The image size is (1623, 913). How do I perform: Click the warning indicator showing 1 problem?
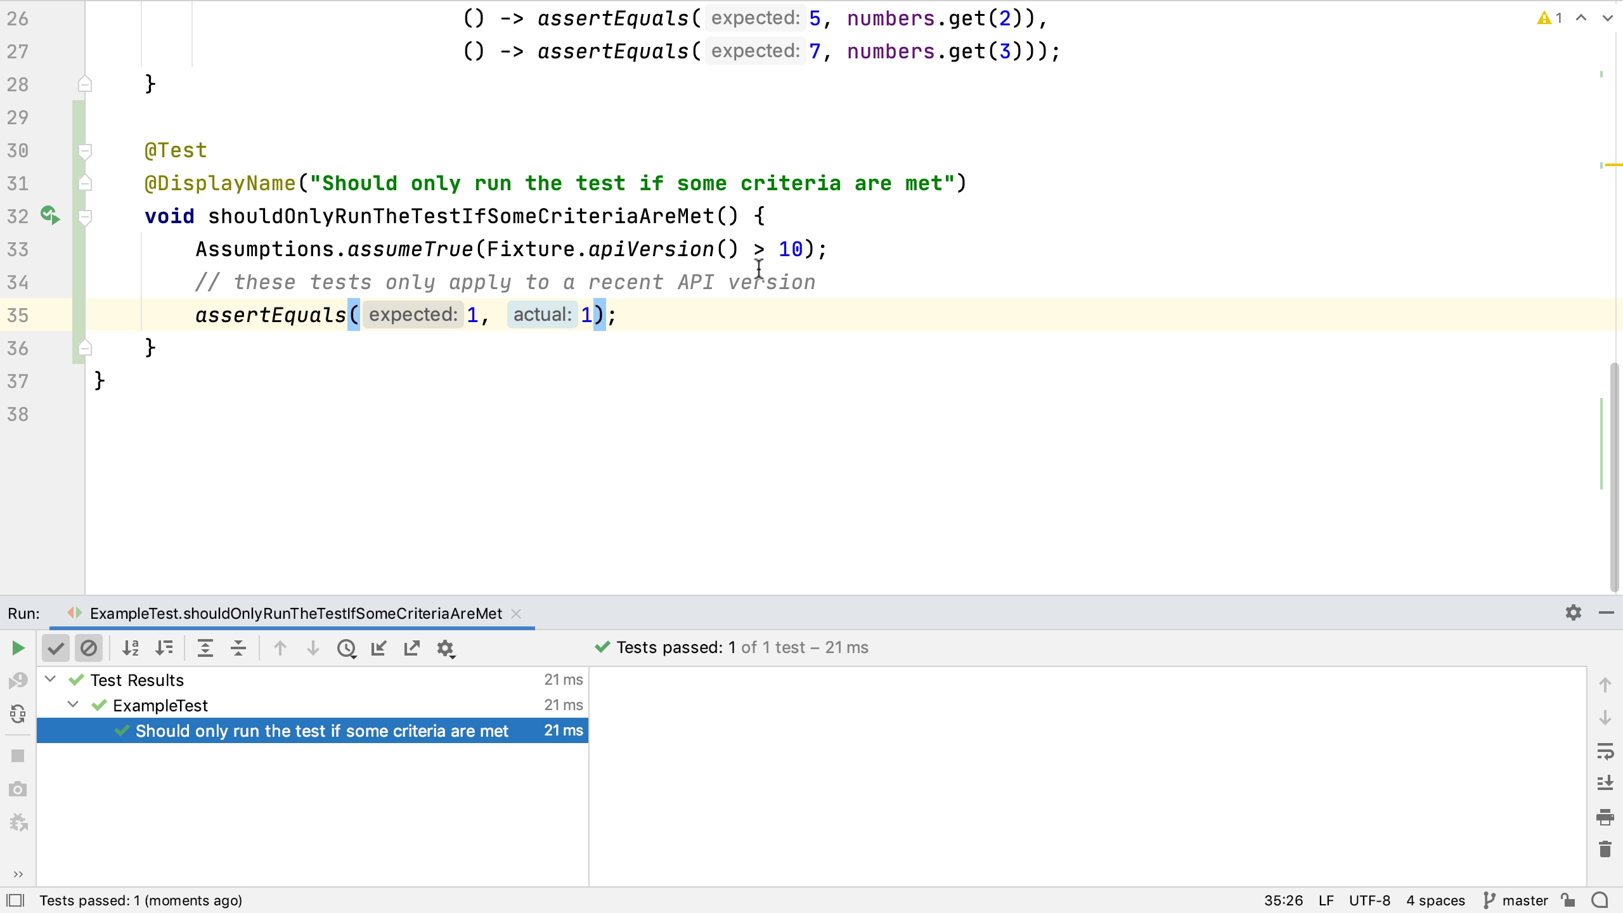pyautogui.click(x=1550, y=18)
